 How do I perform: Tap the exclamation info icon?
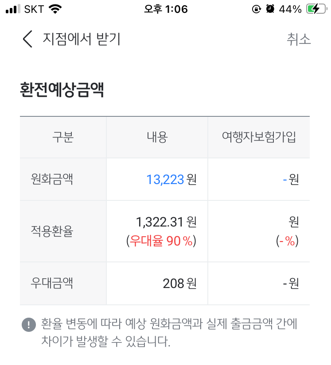pos(29,324)
